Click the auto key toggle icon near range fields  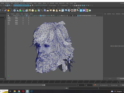[95, 85]
